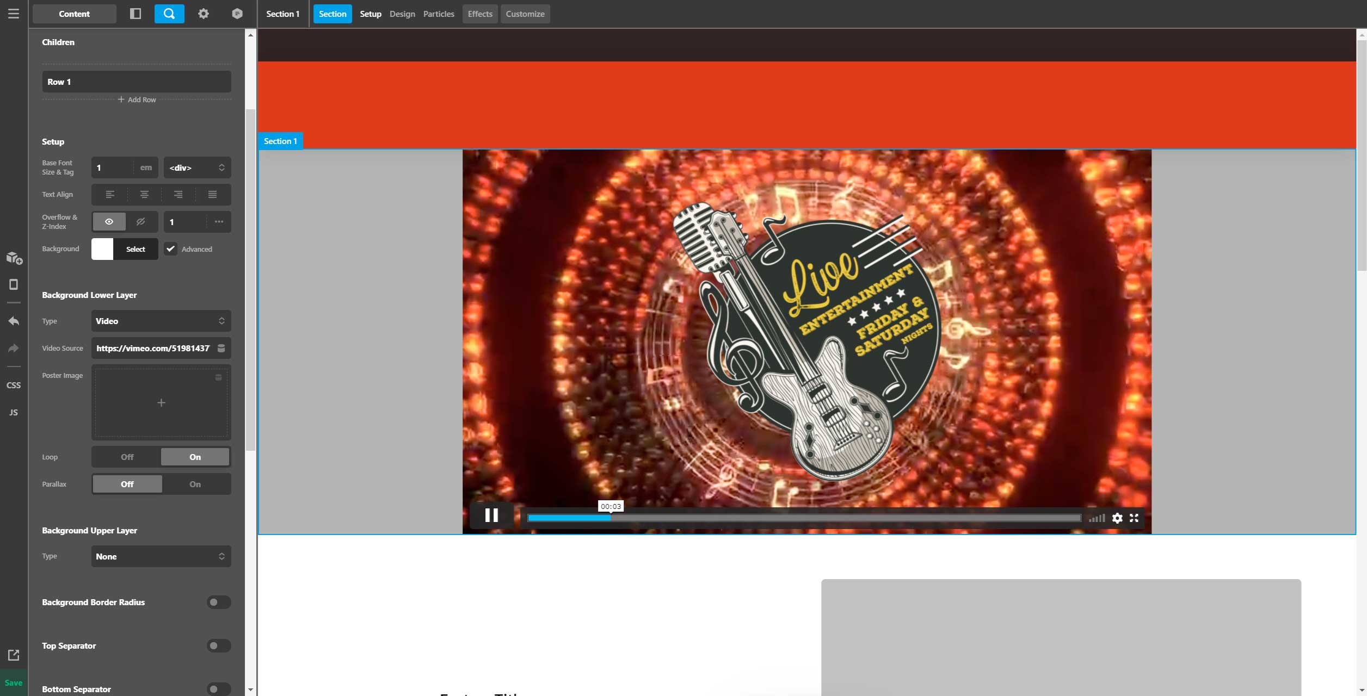Edit the z-index value field
Viewport: 1367px width, 696px height.
point(185,222)
